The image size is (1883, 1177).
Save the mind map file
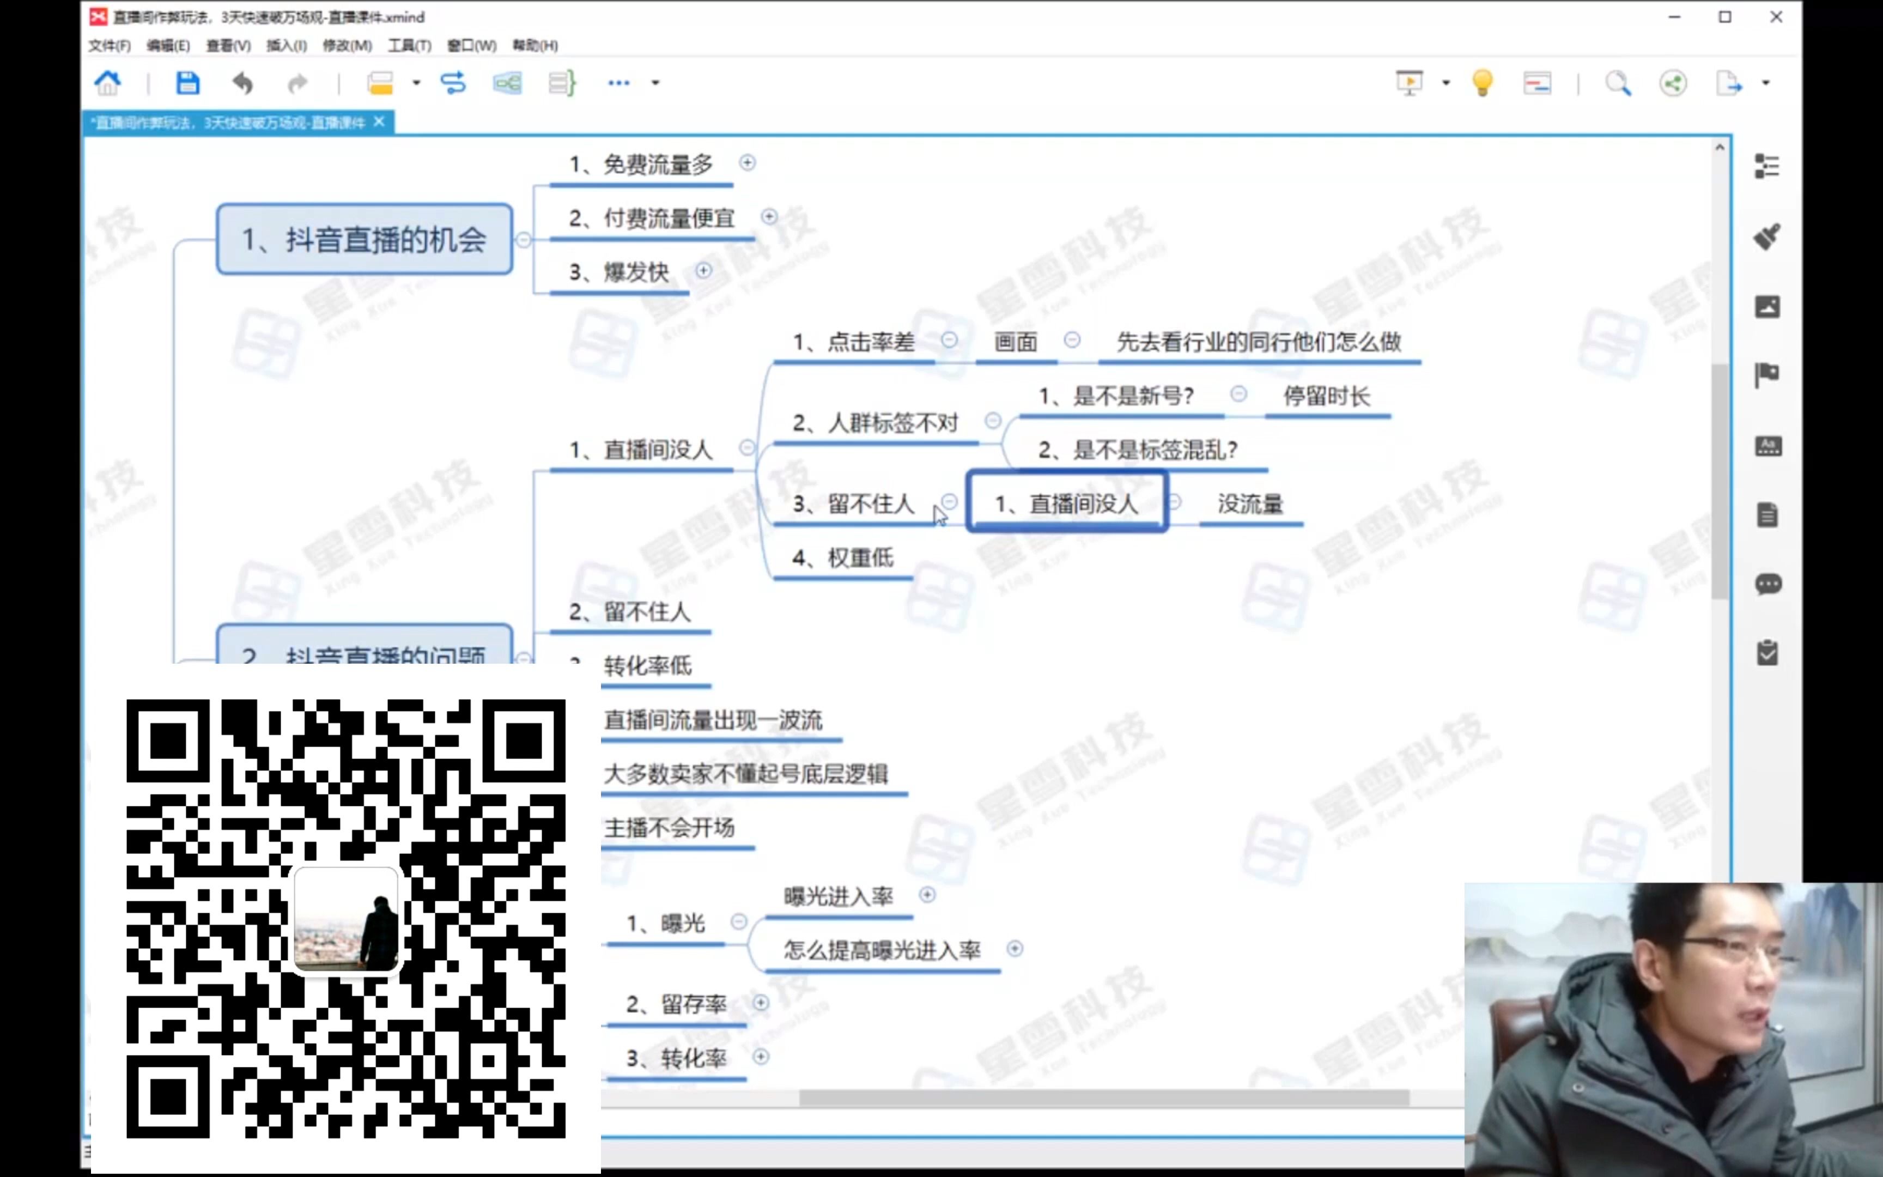coord(187,82)
